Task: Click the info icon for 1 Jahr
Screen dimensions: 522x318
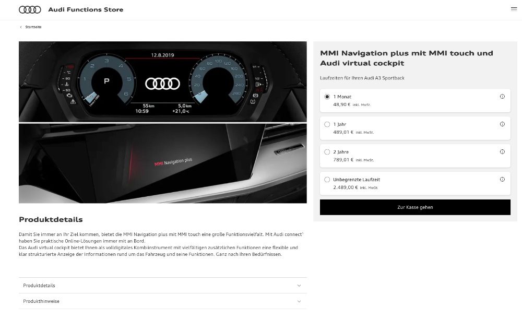Action: (x=502, y=124)
